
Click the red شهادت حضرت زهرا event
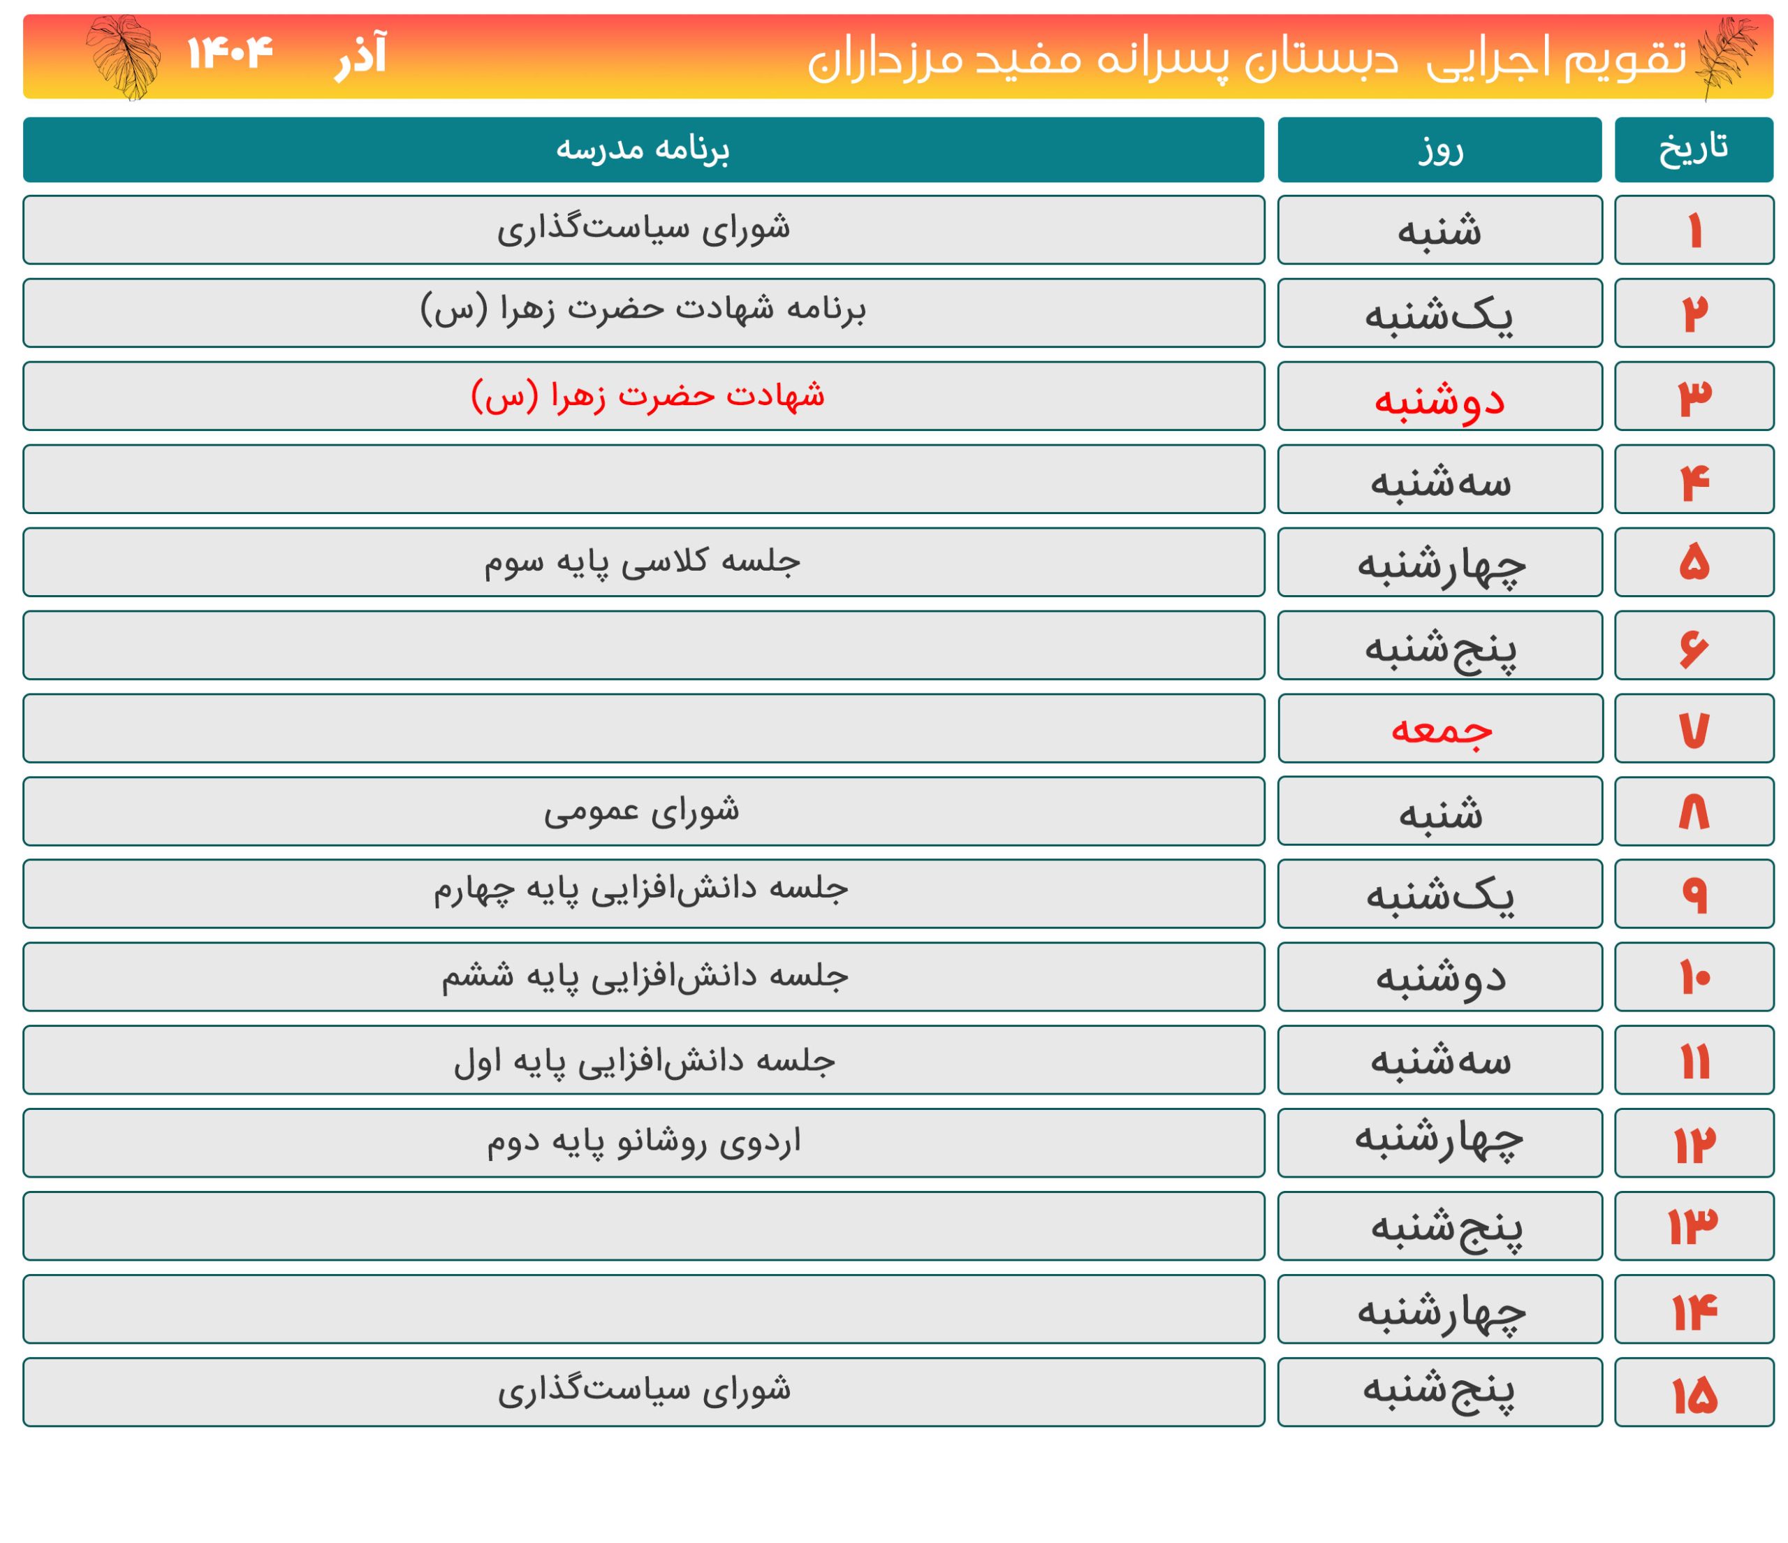(x=647, y=396)
